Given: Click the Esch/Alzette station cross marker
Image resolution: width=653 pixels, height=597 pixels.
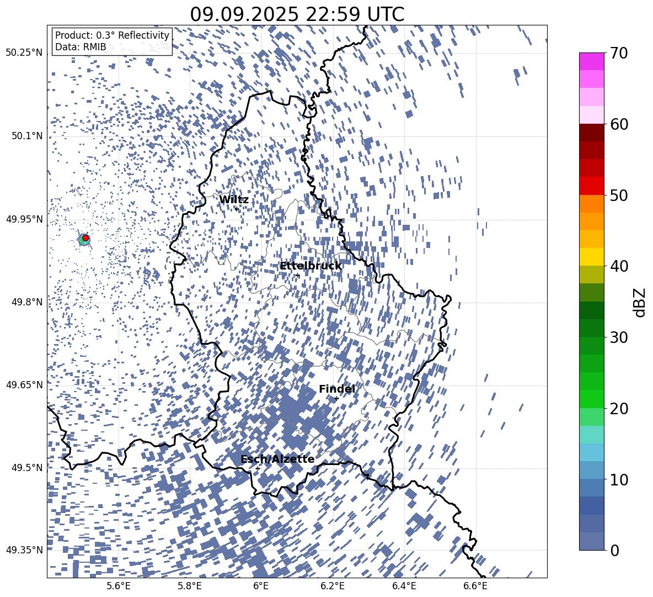Looking at the screenshot, I should tap(258, 468).
